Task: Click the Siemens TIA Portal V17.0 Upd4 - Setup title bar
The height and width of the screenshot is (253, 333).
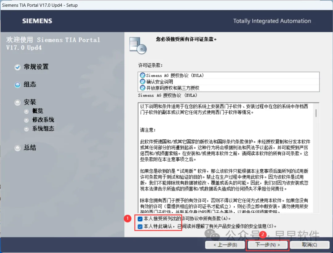Action: click(x=166, y=5)
